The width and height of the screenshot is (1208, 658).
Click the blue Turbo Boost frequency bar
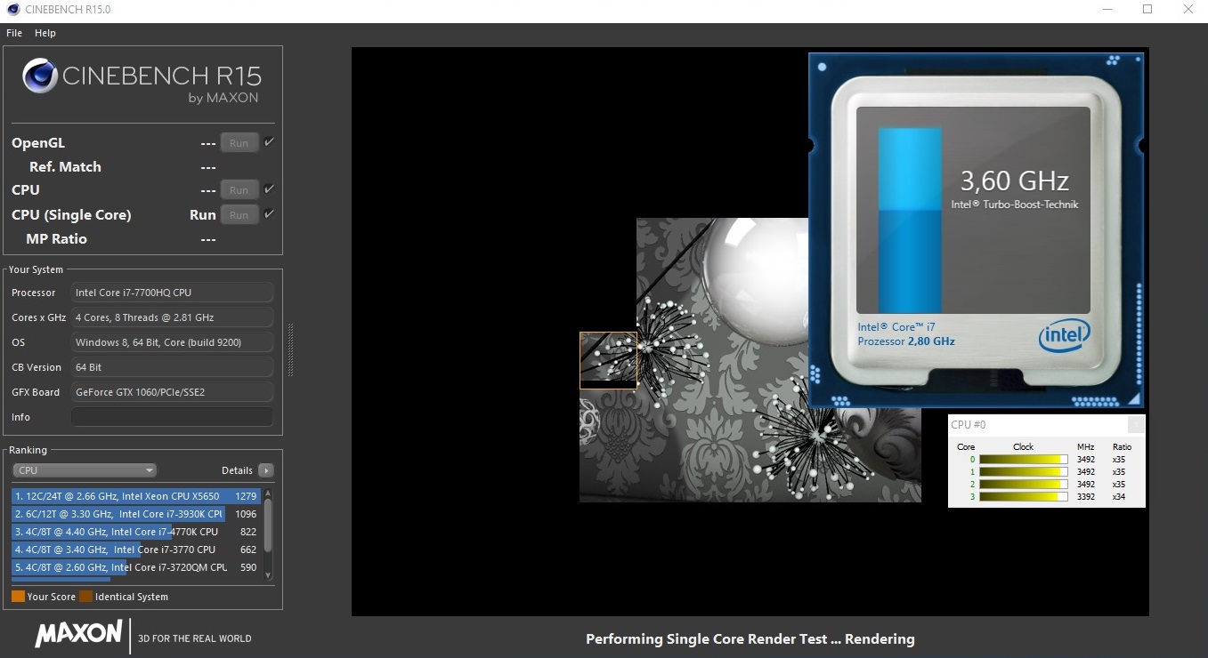[910, 221]
